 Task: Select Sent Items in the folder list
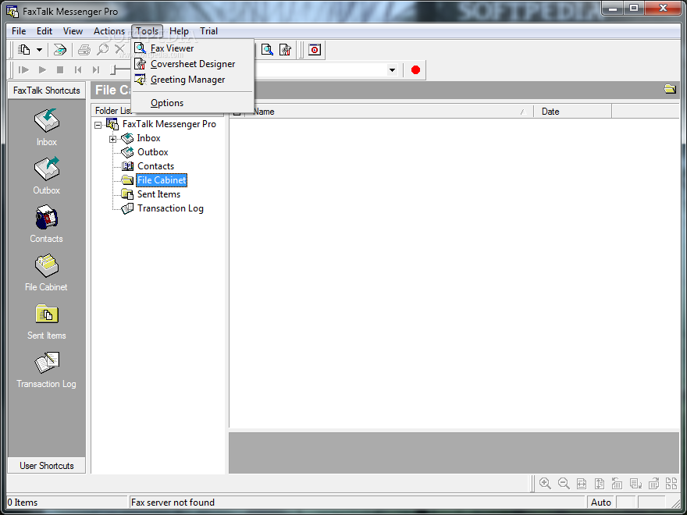pos(158,194)
